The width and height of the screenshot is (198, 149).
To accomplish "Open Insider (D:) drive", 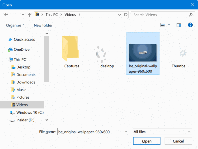I will pos(25,120).
